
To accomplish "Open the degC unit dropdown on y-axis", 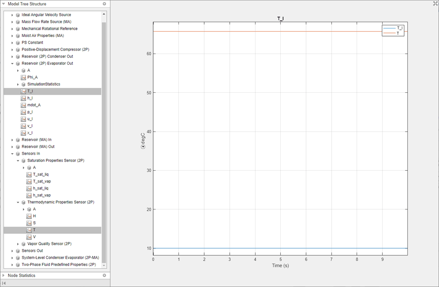I will pyautogui.click(x=143, y=147).
